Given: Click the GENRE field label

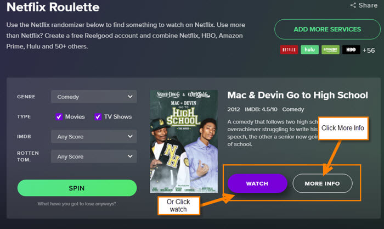Looking at the screenshot, I should [26, 97].
